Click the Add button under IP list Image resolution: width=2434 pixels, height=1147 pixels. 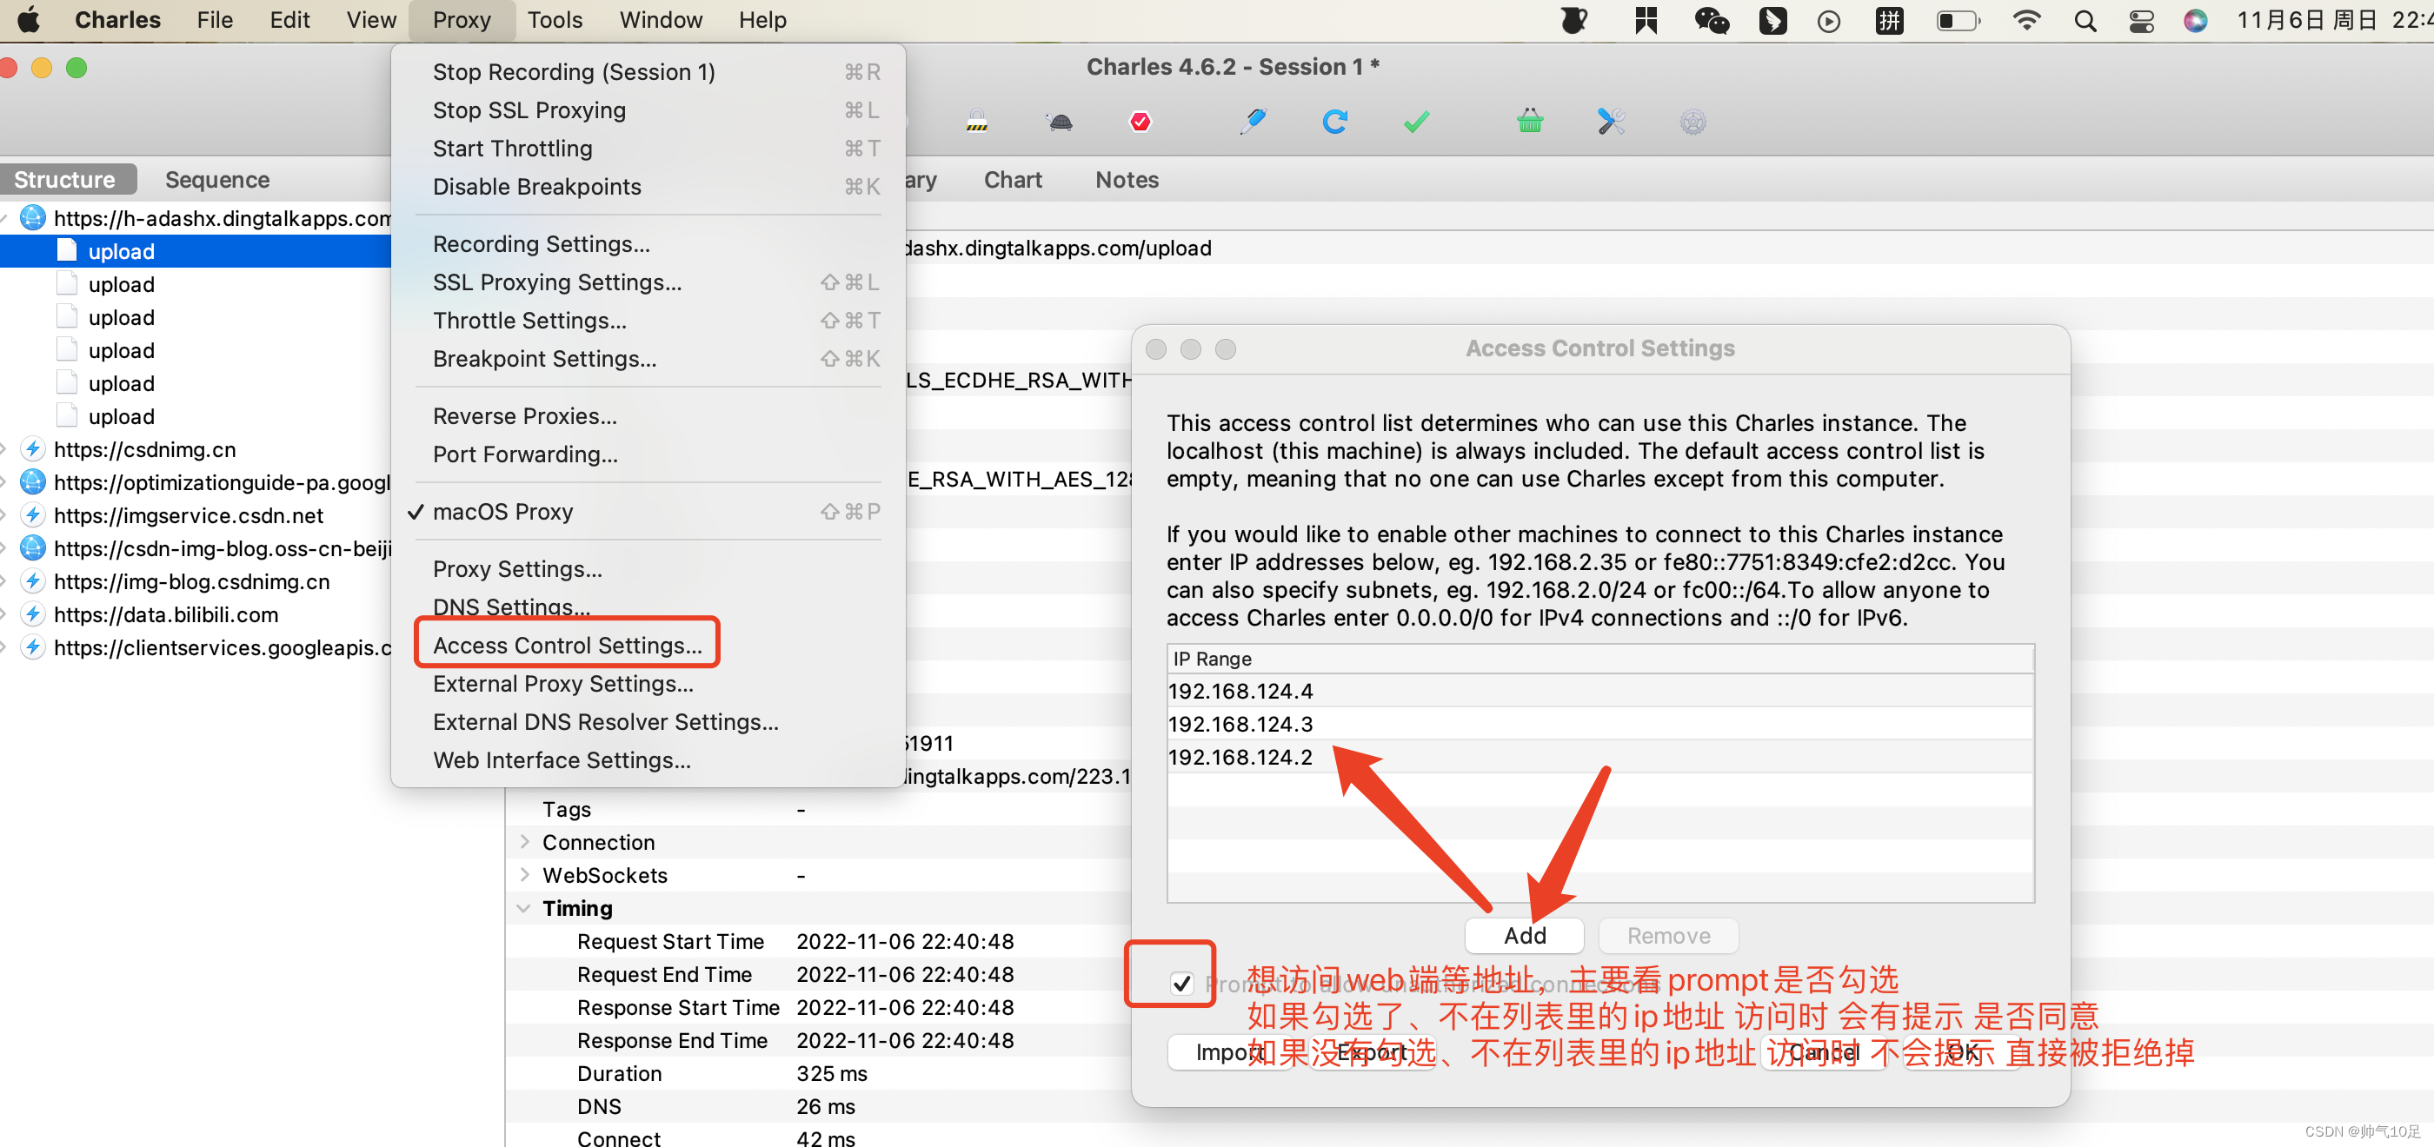coord(1524,935)
